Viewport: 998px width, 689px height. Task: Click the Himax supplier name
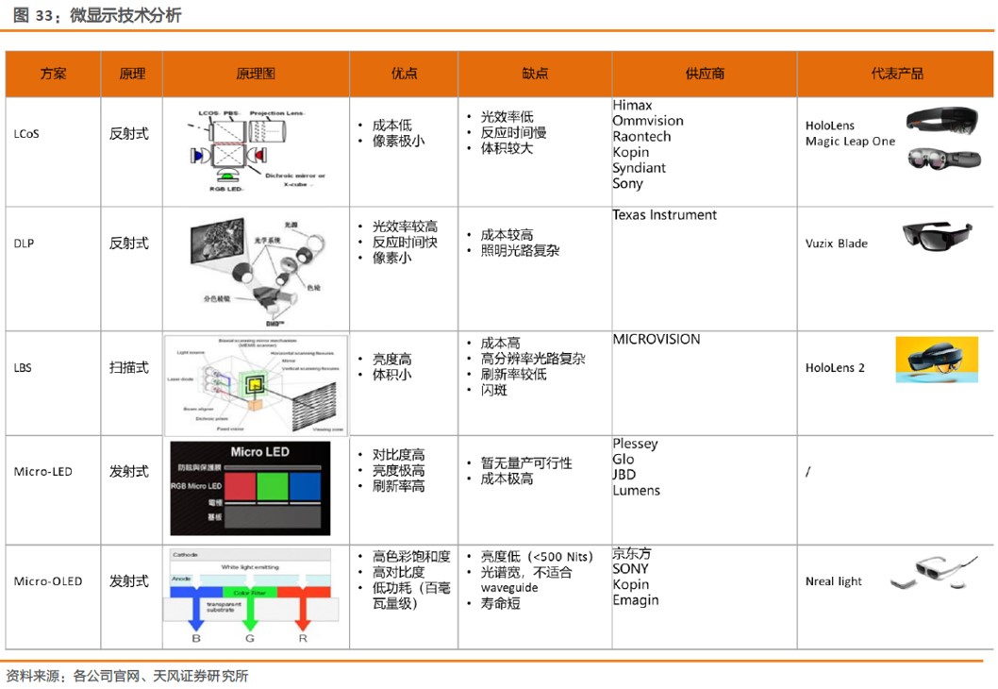(x=633, y=105)
